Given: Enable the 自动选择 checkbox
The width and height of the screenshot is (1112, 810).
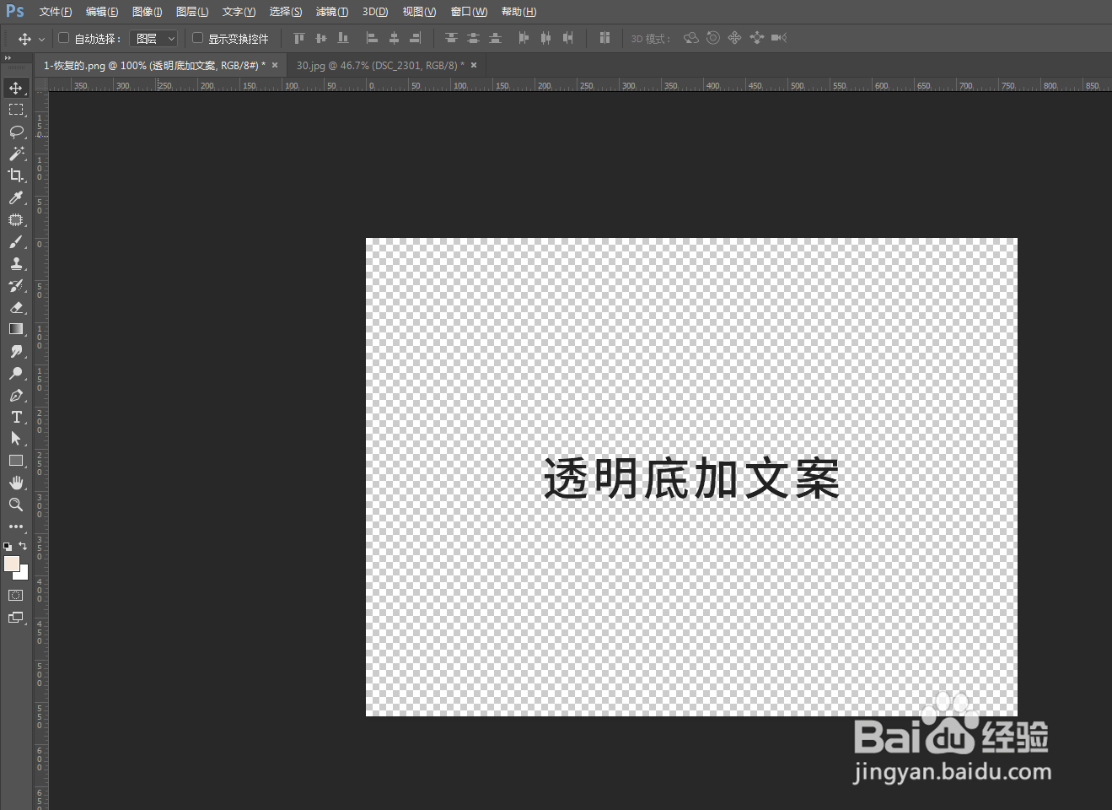Looking at the screenshot, I should tap(63, 38).
